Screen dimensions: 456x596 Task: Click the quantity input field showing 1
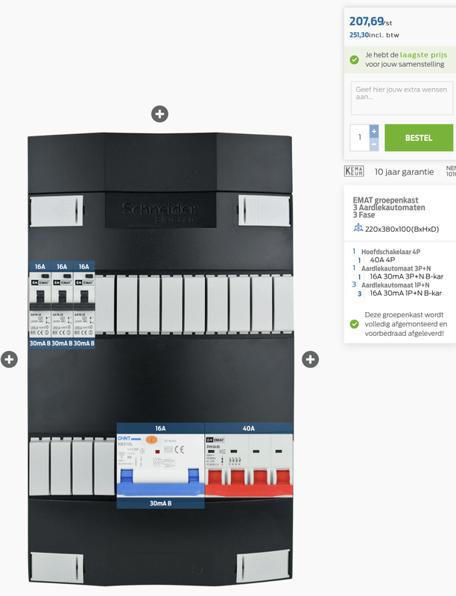coord(359,138)
